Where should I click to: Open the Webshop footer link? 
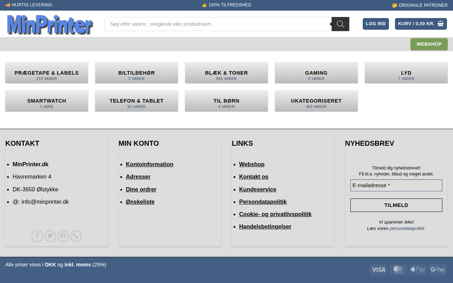pos(252,164)
